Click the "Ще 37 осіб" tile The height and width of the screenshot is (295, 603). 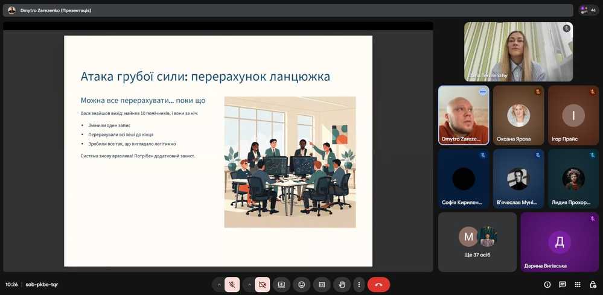(x=477, y=241)
